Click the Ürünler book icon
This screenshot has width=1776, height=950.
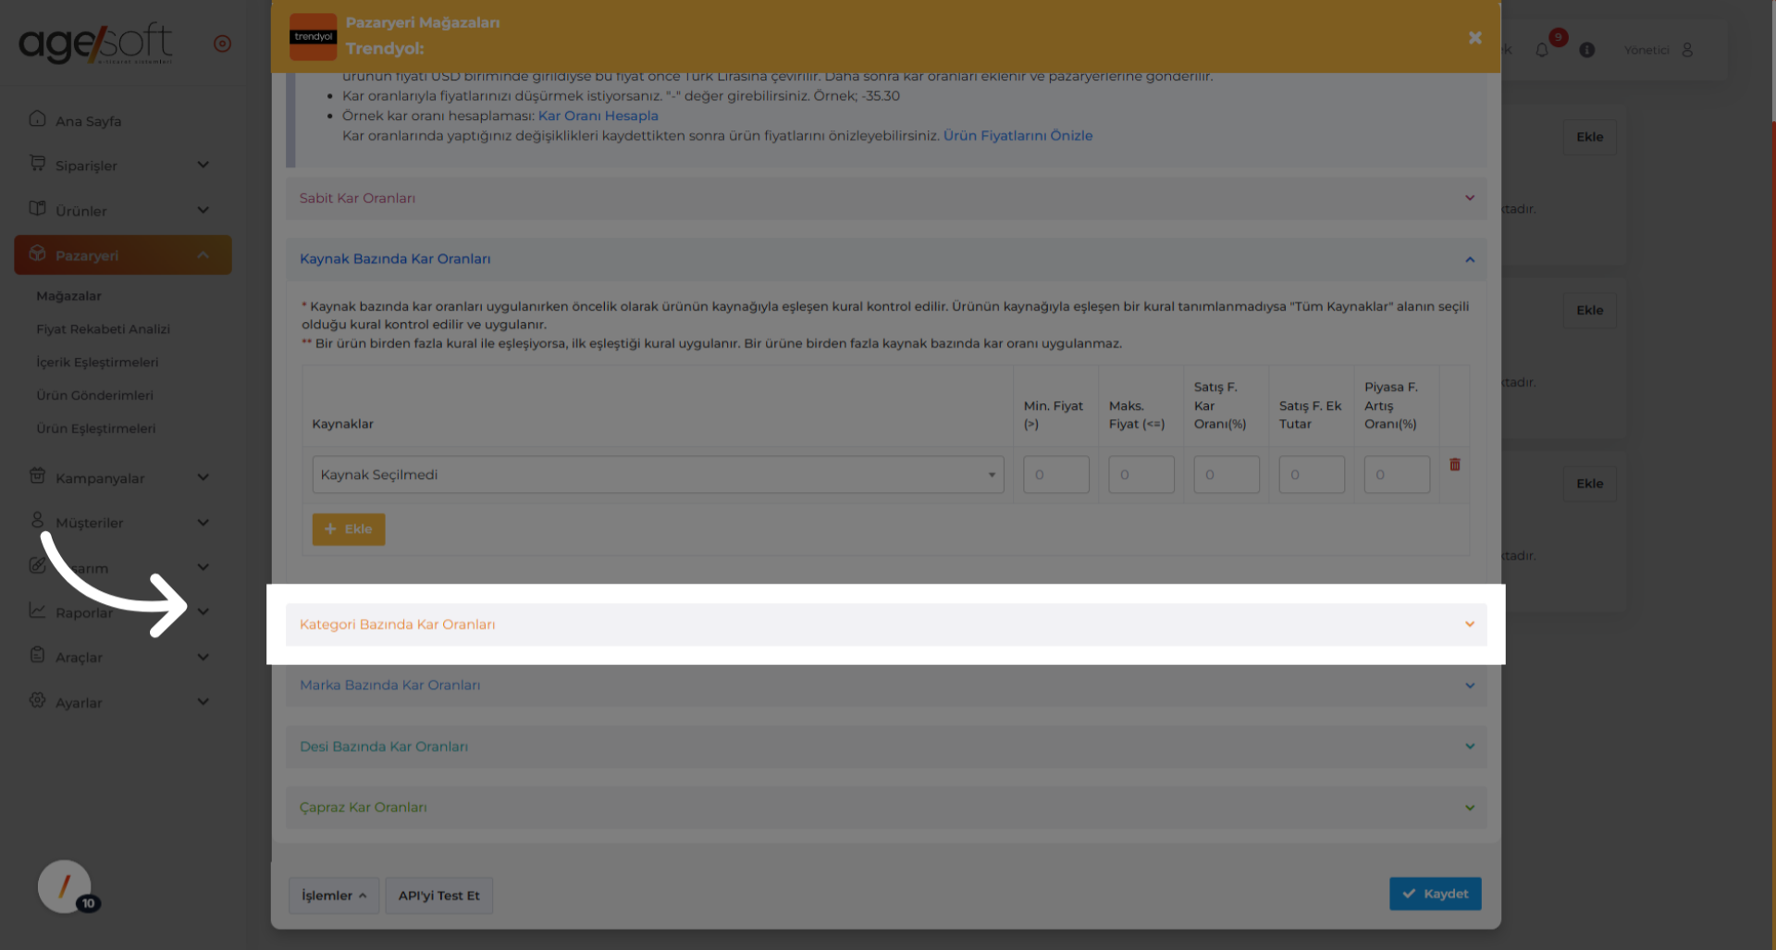tap(37, 208)
